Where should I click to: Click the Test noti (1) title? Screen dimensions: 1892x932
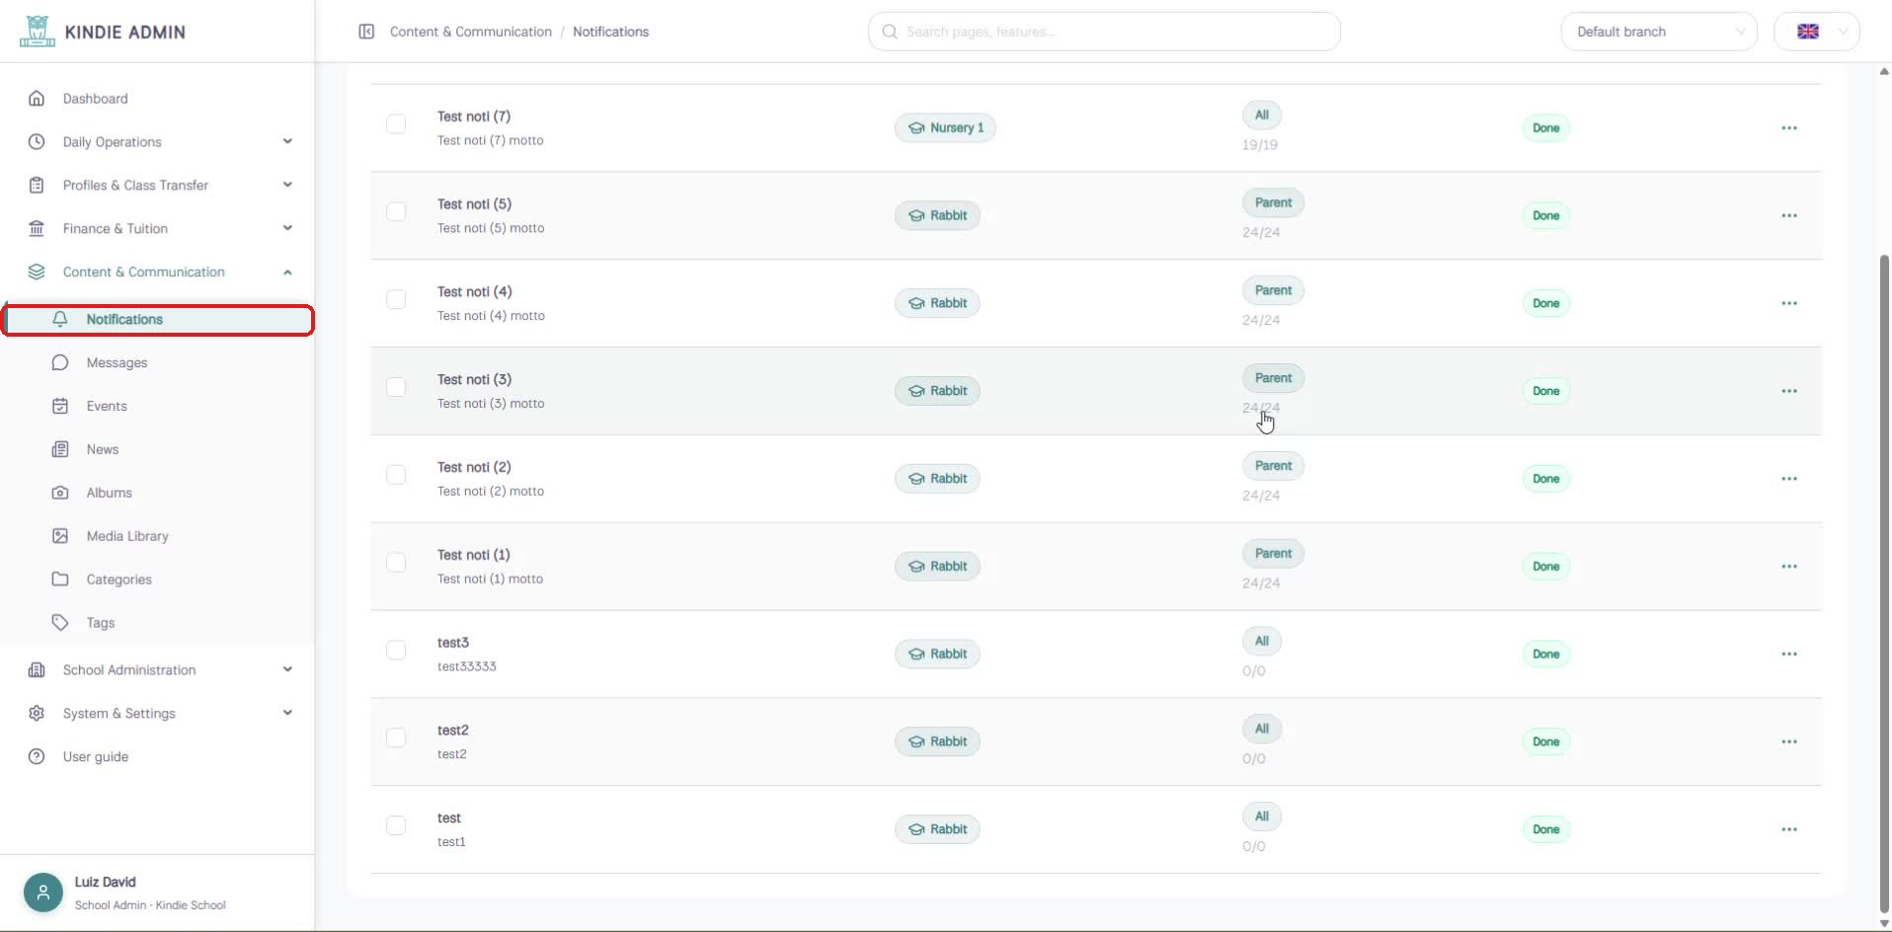tap(474, 555)
